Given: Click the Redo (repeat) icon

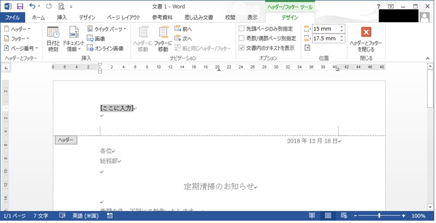Looking at the screenshot, I should tap(49, 6).
